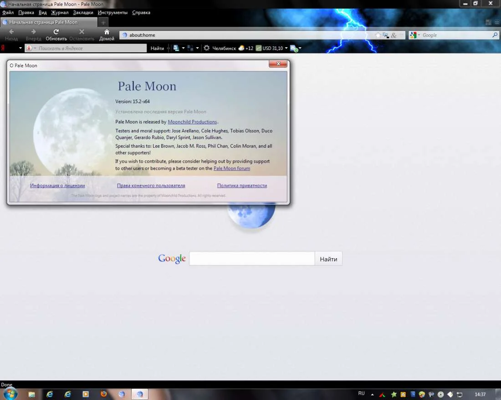Click USD 31,10 currency rate
This screenshot has height=400, width=501.
click(x=270, y=48)
